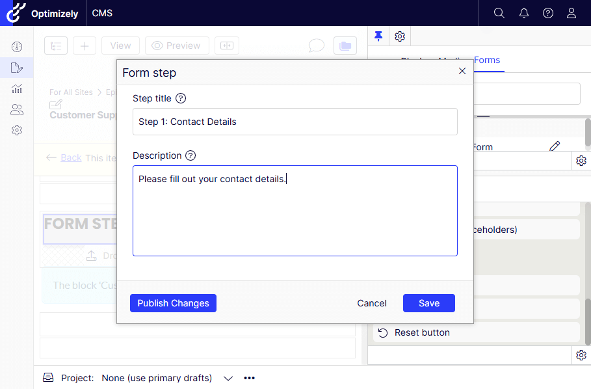Click the Step title input field
This screenshot has width=591, height=389.
point(295,122)
